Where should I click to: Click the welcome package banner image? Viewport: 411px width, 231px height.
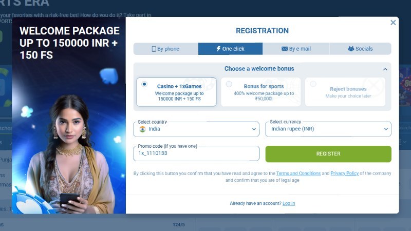[69, 115]
